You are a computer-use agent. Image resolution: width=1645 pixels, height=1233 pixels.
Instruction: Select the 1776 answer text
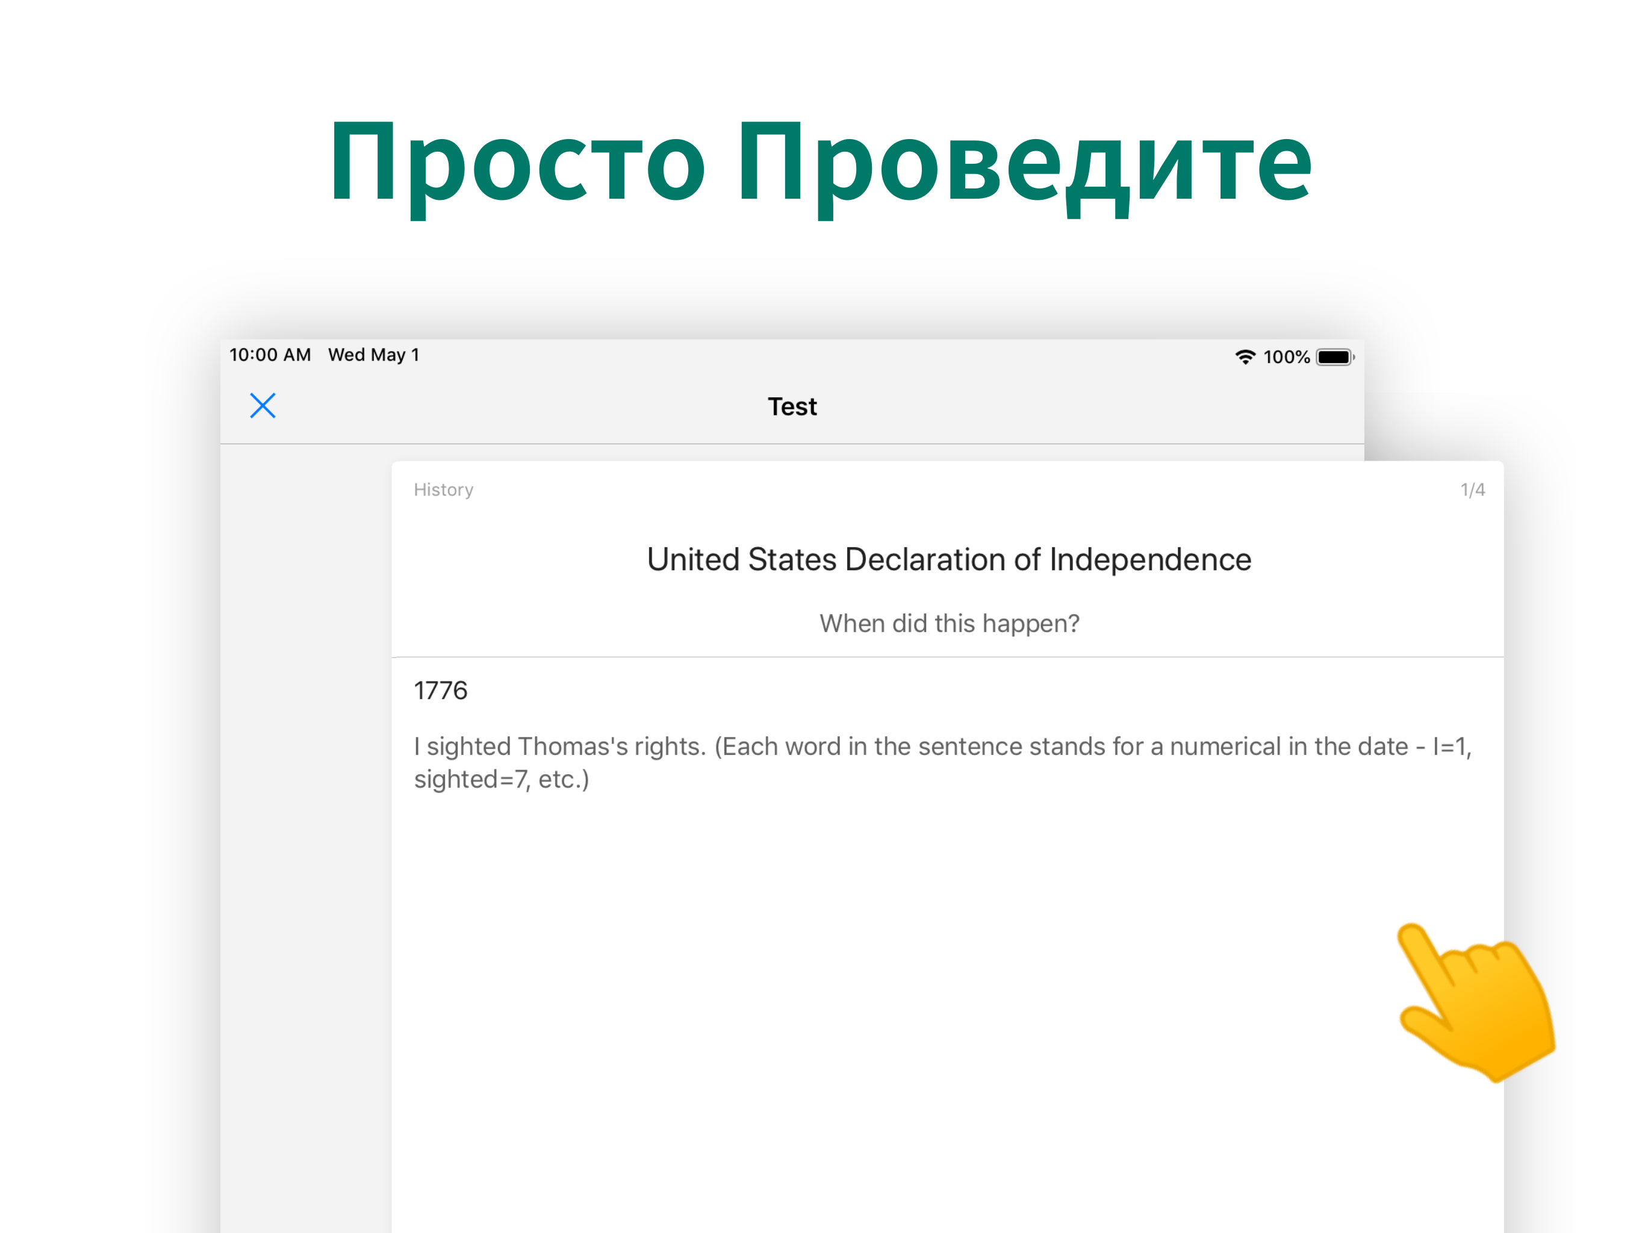pos(440,690)
